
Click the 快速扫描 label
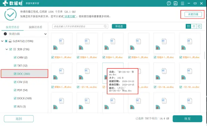[14, 34]
